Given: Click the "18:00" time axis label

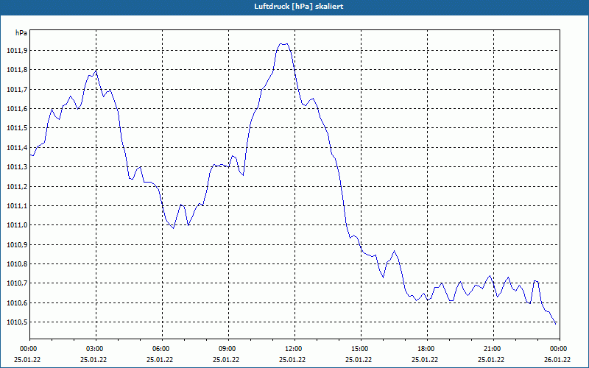Looking at the screenshot, I should [425, 349].
